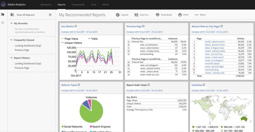Open the news:...mind over it page link

pos(214,57)
